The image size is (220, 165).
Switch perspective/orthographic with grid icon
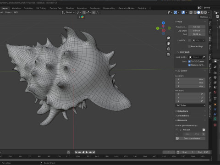pyautogui.click(x=168, y=55)
